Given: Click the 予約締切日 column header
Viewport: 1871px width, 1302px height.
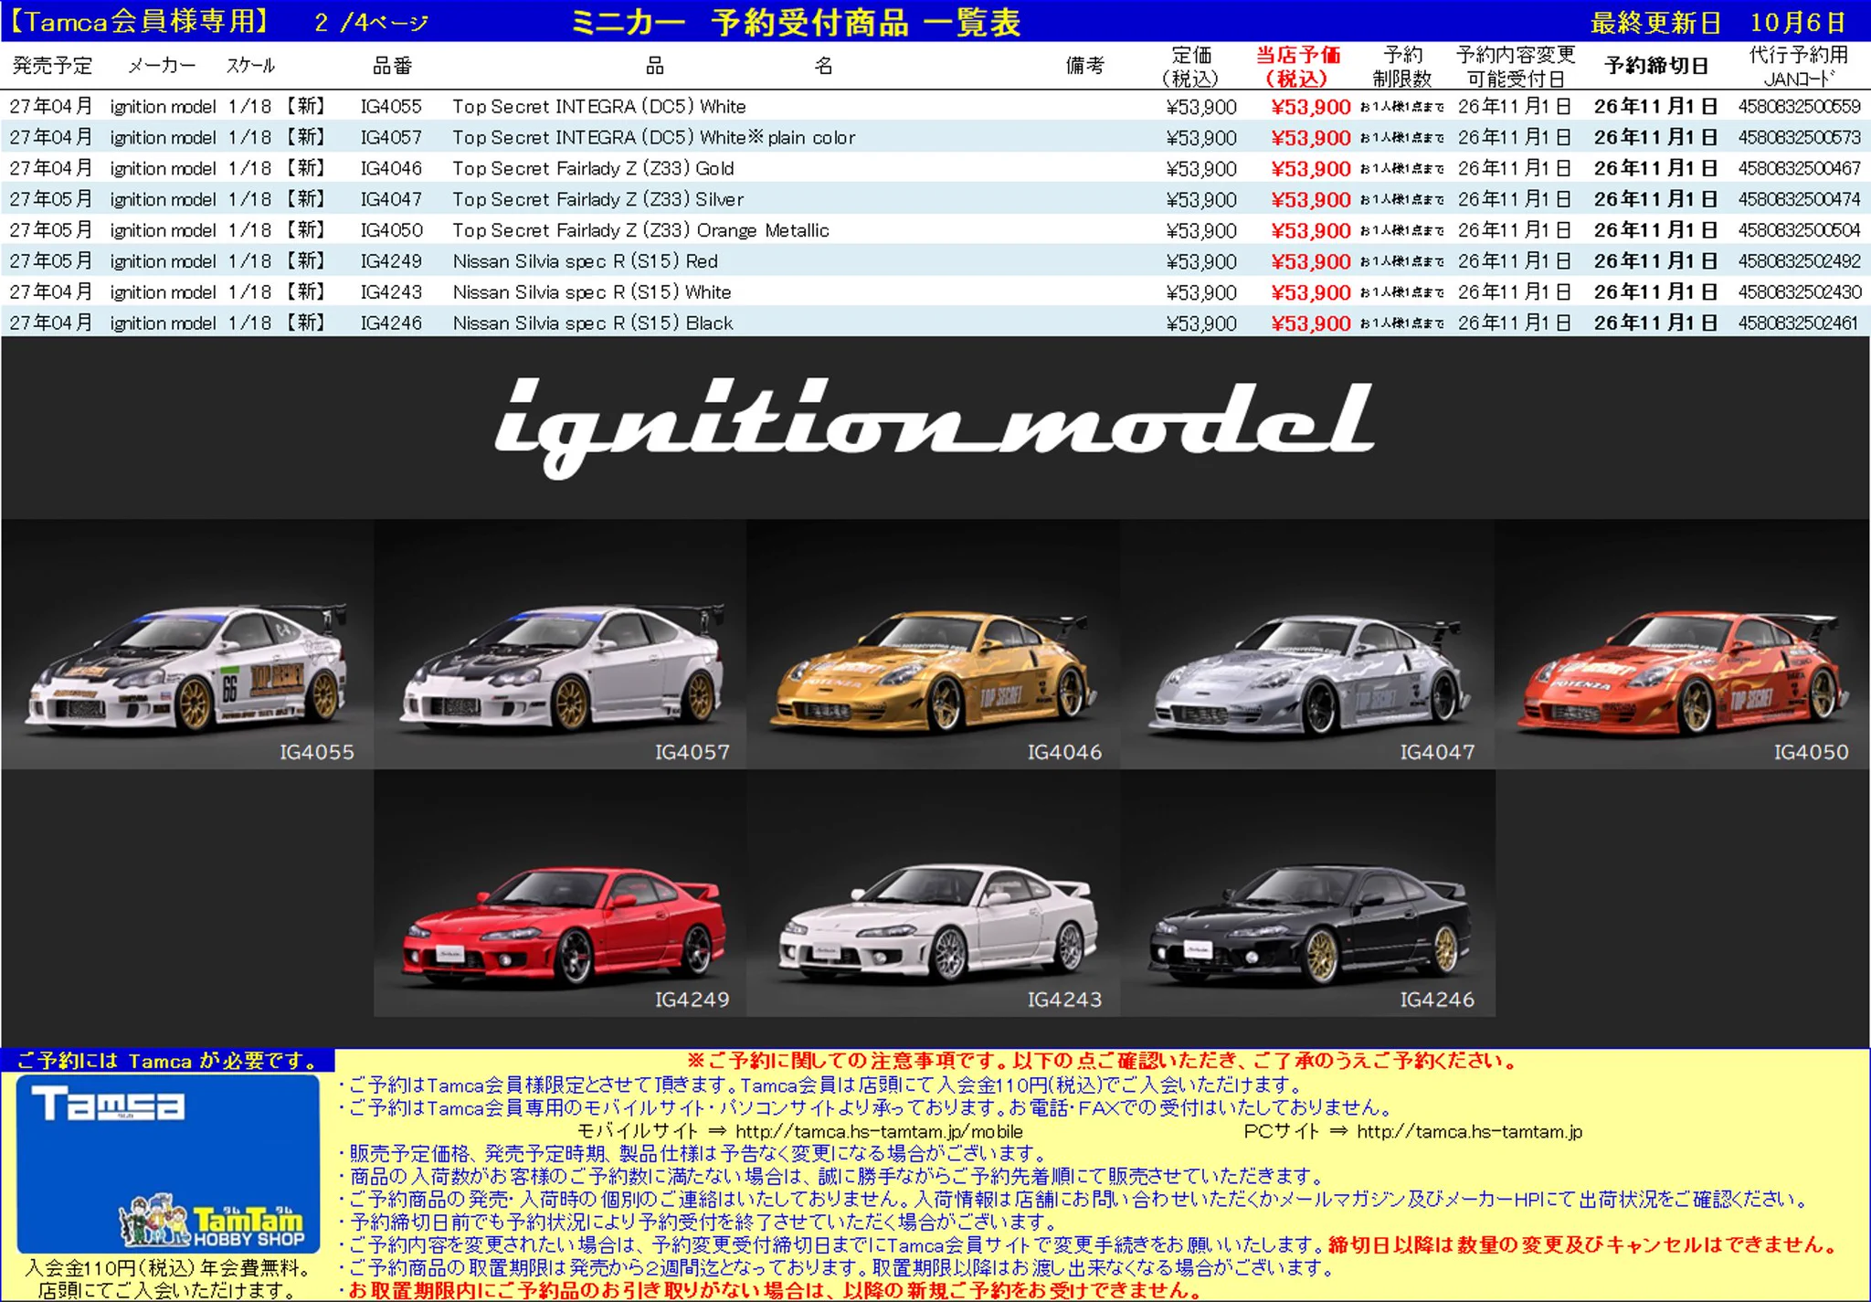Looking at the screenshot, I should (1656, 66).
